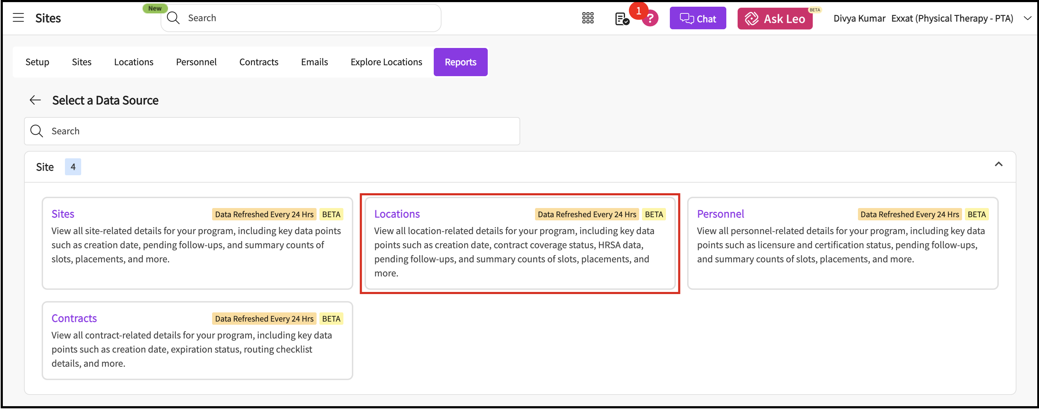Image resolution: width=1039 pixels, height=409 pixels.
Task: Open the Explore Locations tab
Action: tap(386, 62)
